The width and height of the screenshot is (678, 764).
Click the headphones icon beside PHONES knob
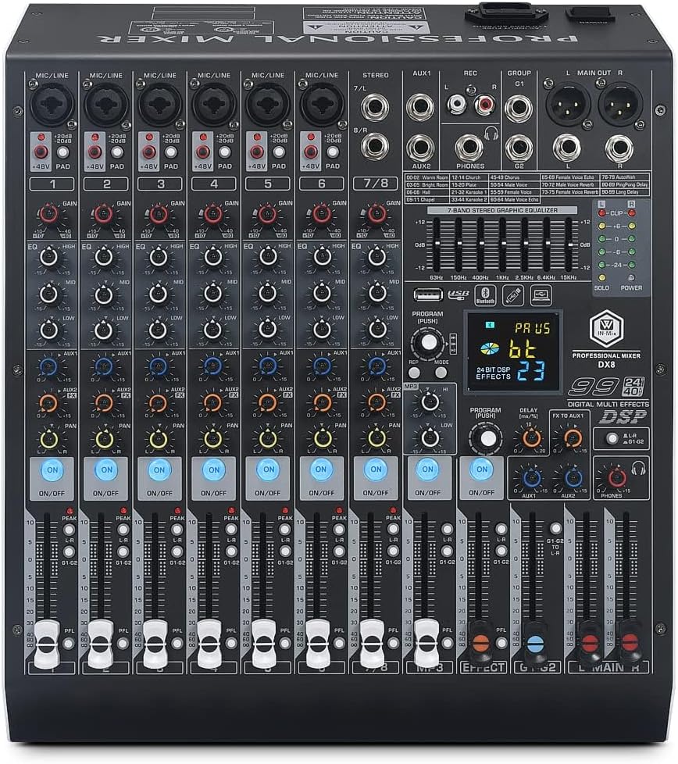639,469
